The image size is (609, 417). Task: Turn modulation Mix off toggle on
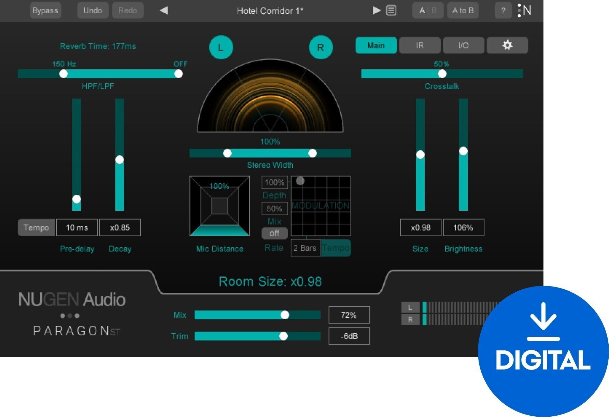click(x=274, y=233)
